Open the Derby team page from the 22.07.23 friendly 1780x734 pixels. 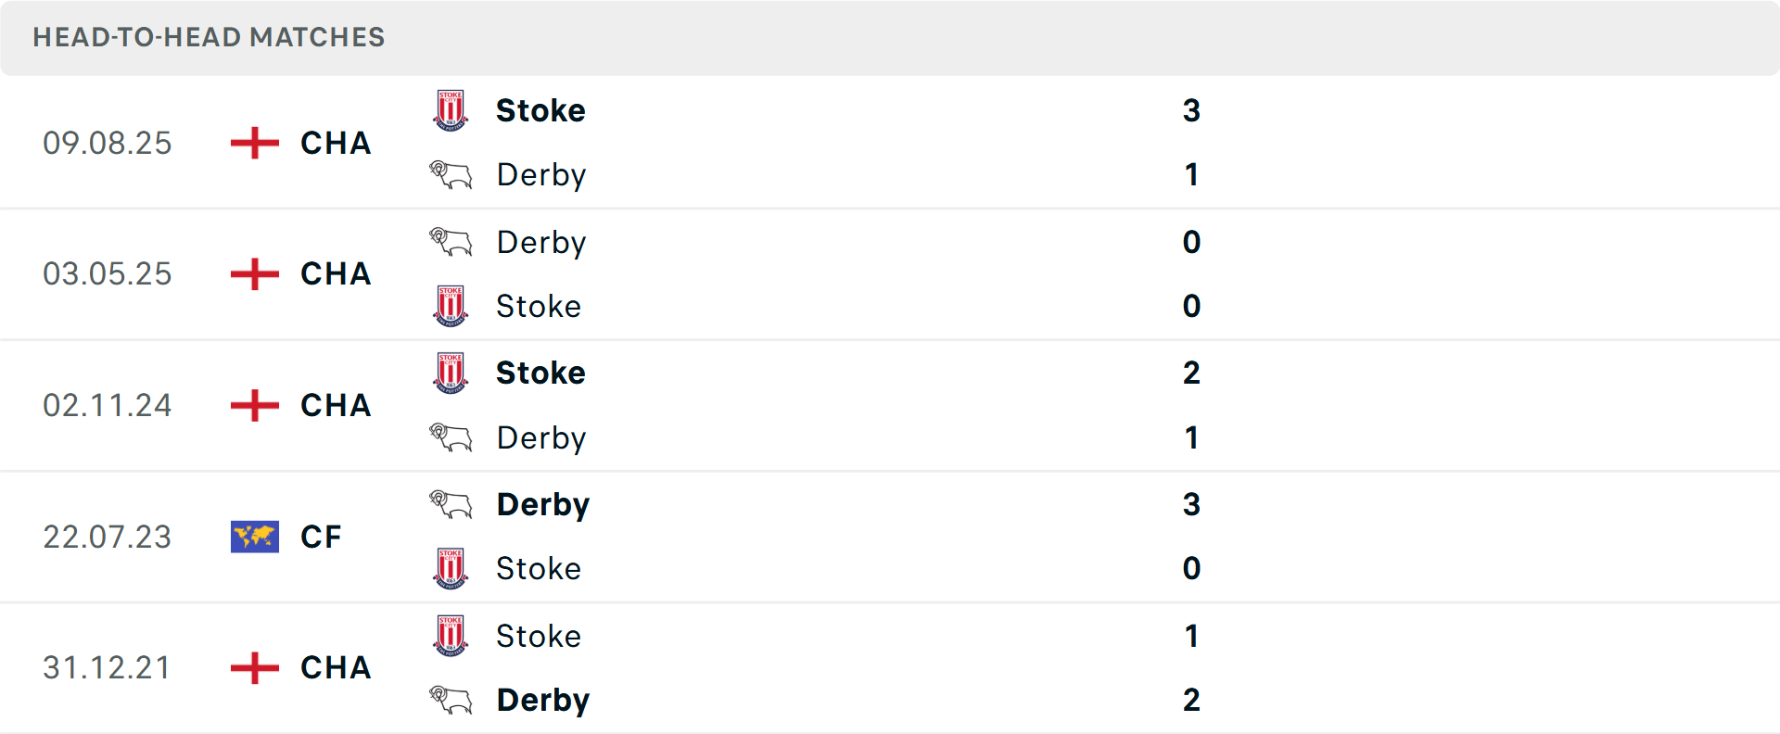click(543, 504)
